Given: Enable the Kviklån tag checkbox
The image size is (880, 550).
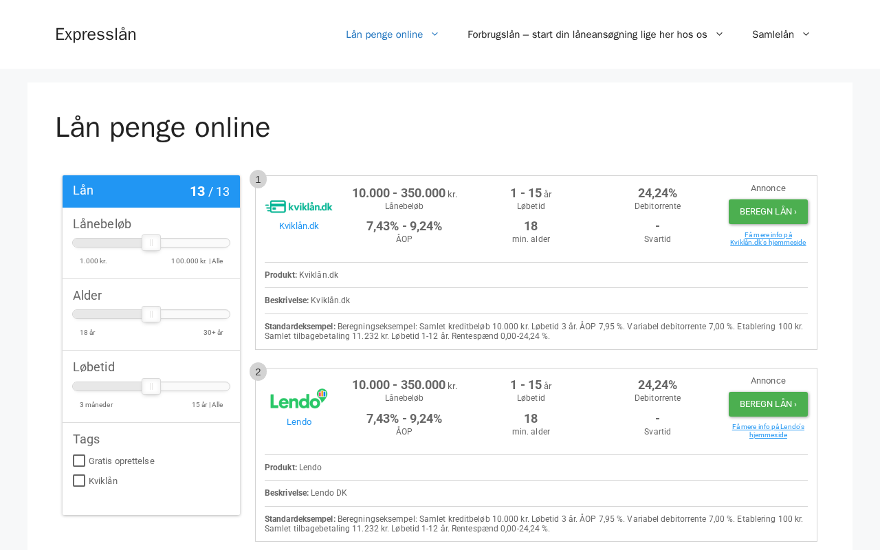Looking at the screenshot, I should point(79,481).
